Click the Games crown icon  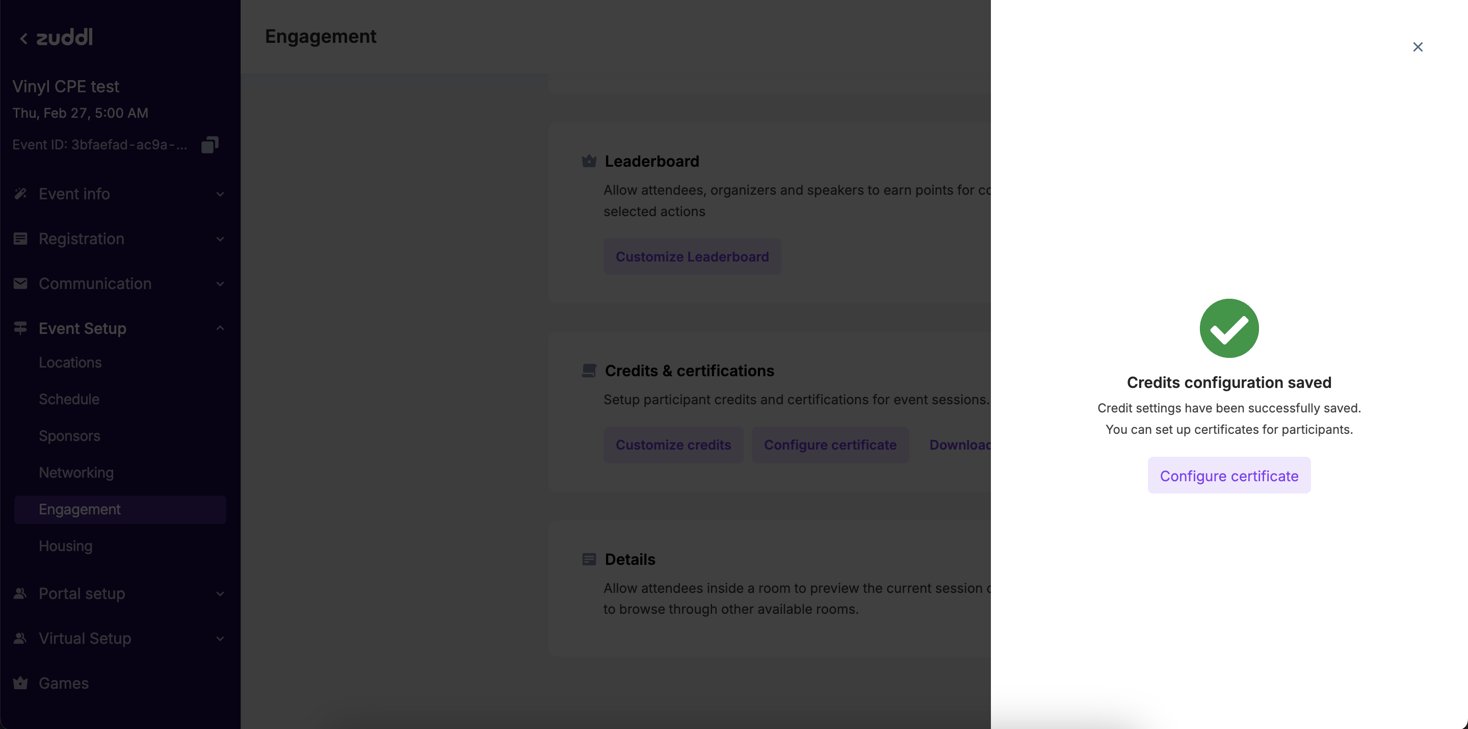[20, 683]
